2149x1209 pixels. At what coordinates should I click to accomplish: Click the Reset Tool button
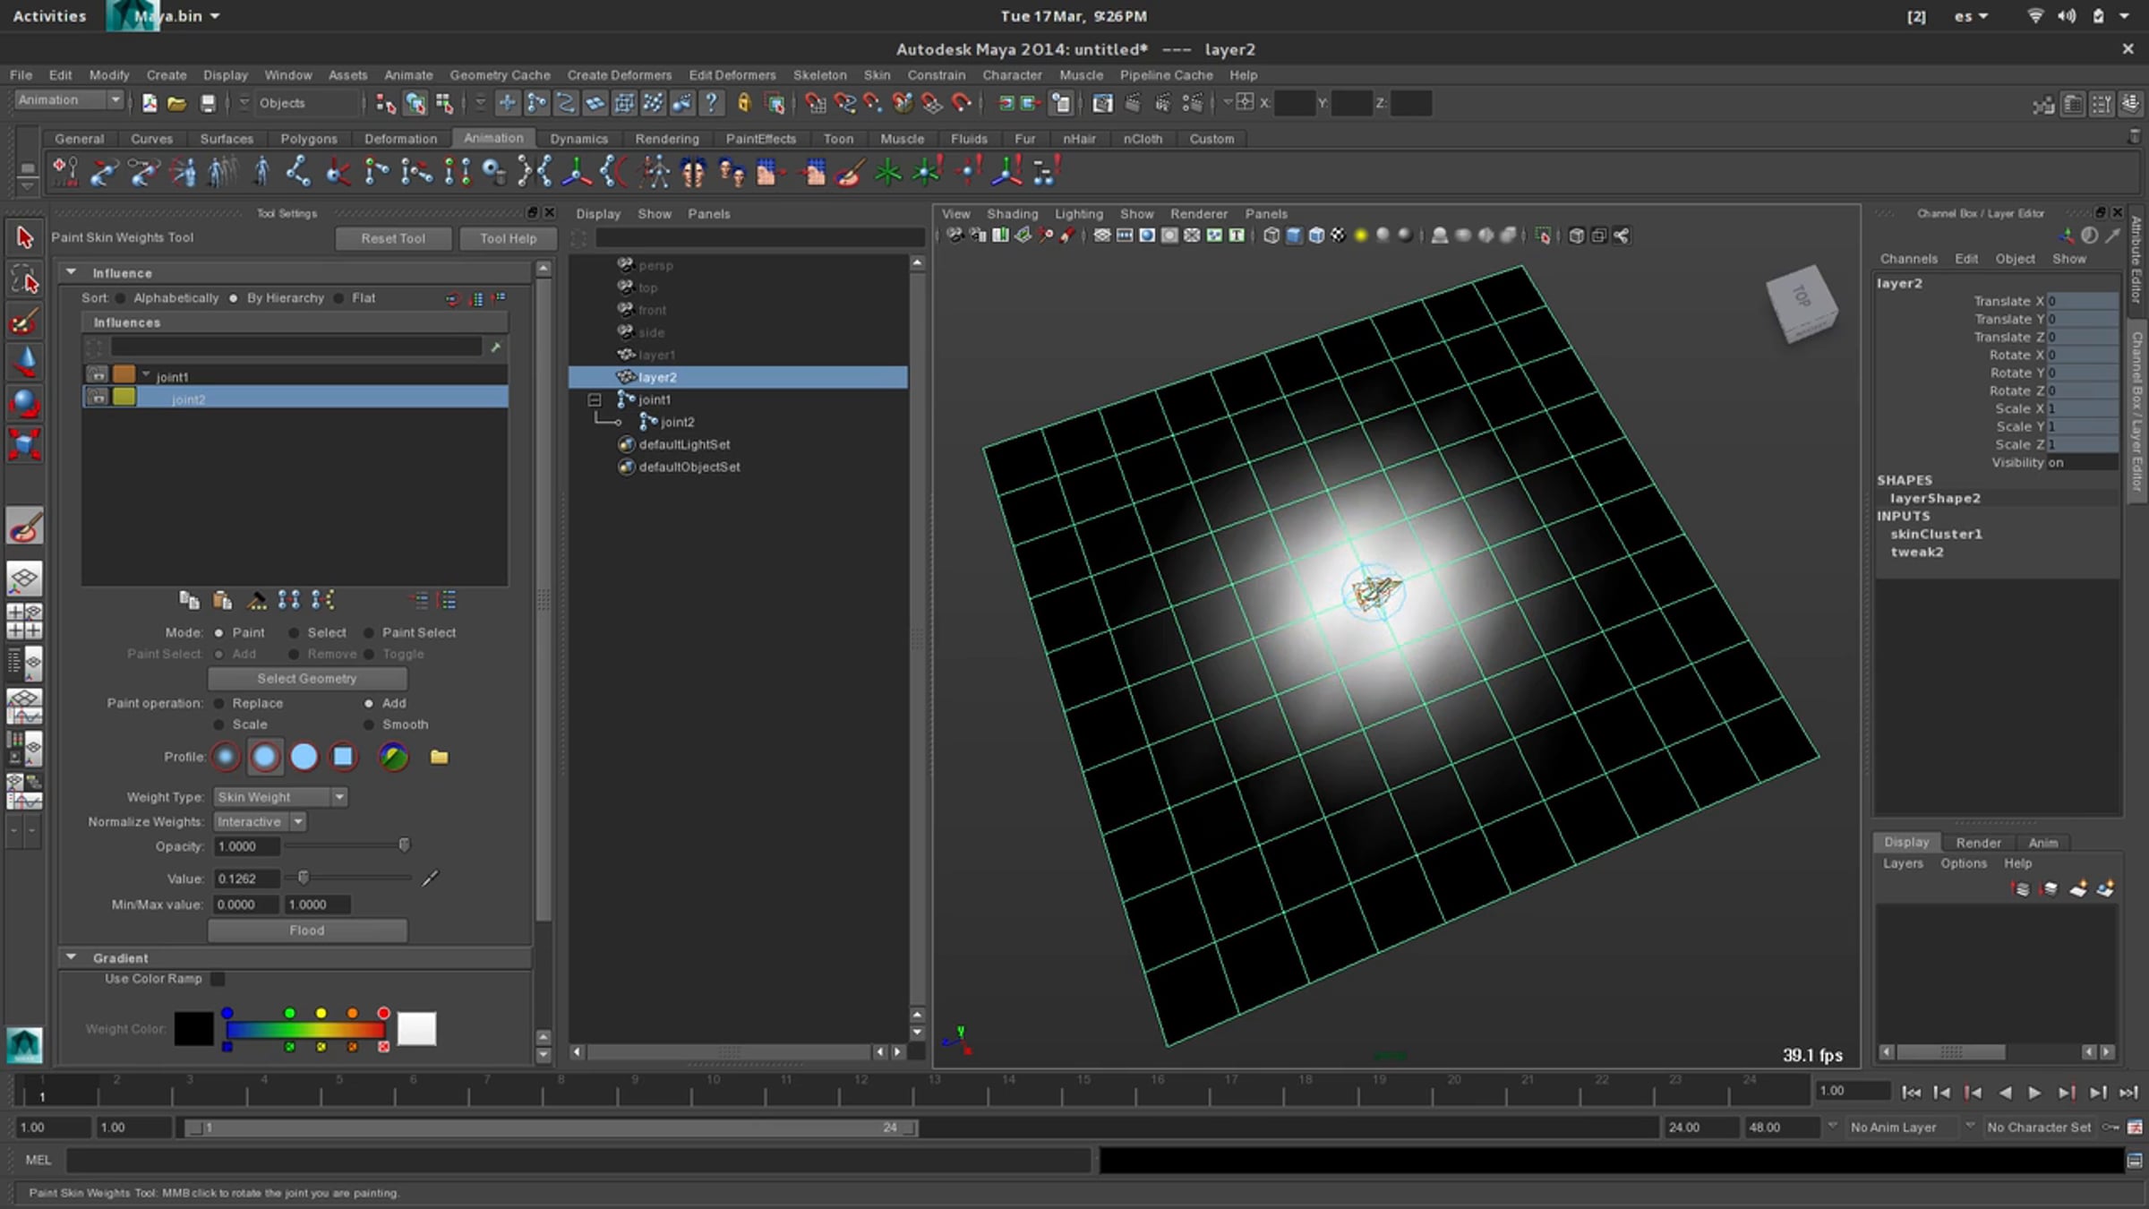pyautogui.click(x=393, y=238)
